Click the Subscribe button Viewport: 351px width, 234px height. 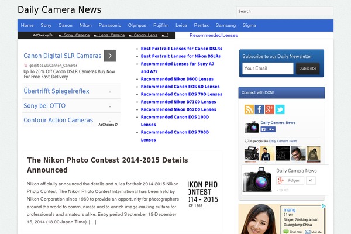click(308, 68)
